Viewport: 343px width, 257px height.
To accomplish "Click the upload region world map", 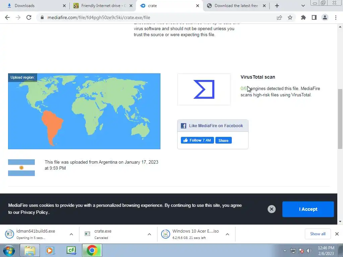I will (84, 111).
